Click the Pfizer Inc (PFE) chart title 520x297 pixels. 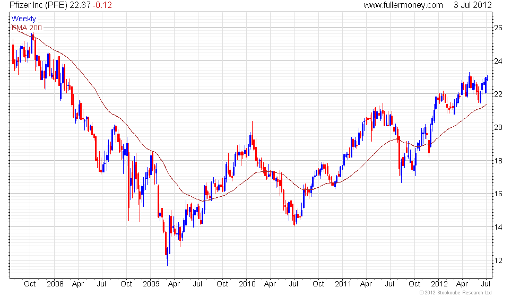[x=38, y=5]
